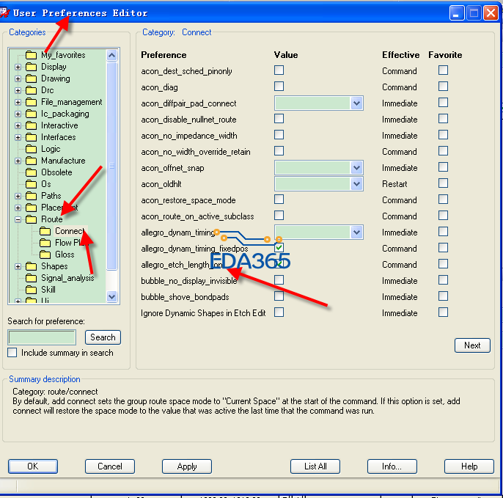Click the Signal_analysis folder icon
The width and height of the screenshot is (503, 498).
click(31, 278)
